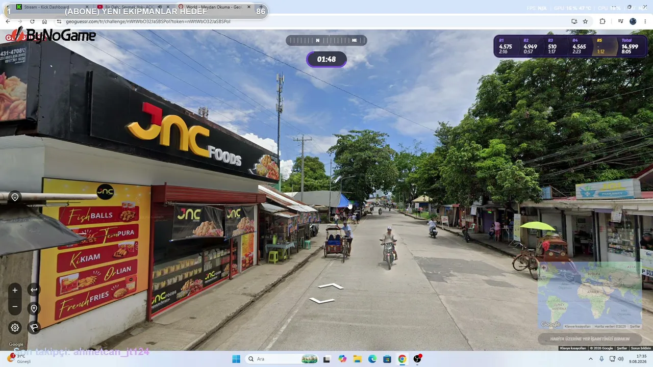Screen dimensions: 653x367
Task: Click the R4 score 4.565
Action: coord(579,47)
